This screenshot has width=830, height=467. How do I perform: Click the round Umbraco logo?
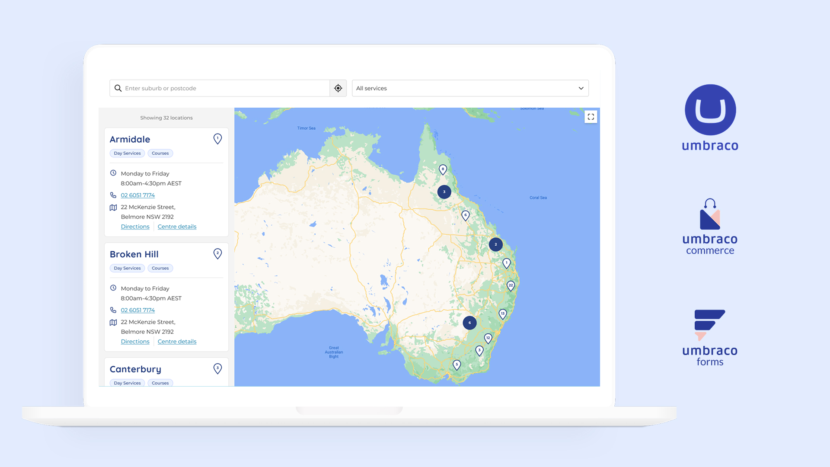pos(710,110)
